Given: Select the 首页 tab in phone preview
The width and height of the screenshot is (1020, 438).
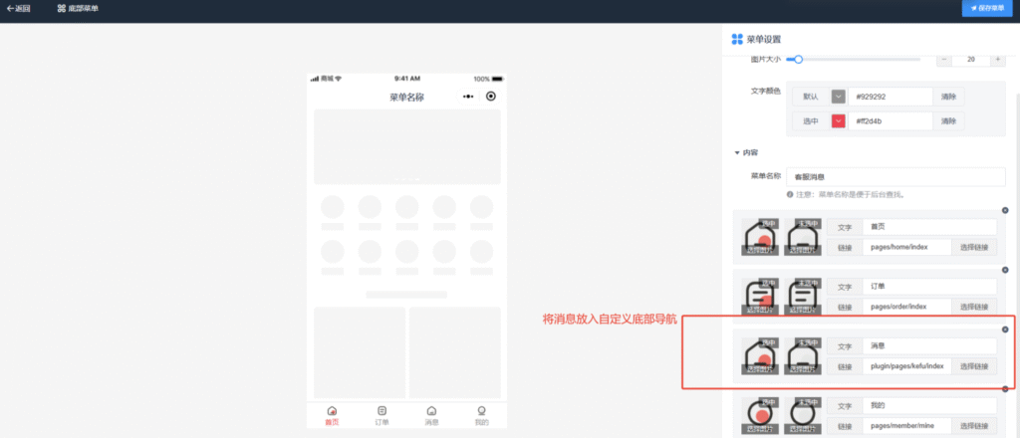Looking at the screenshot, I should 332,415.
